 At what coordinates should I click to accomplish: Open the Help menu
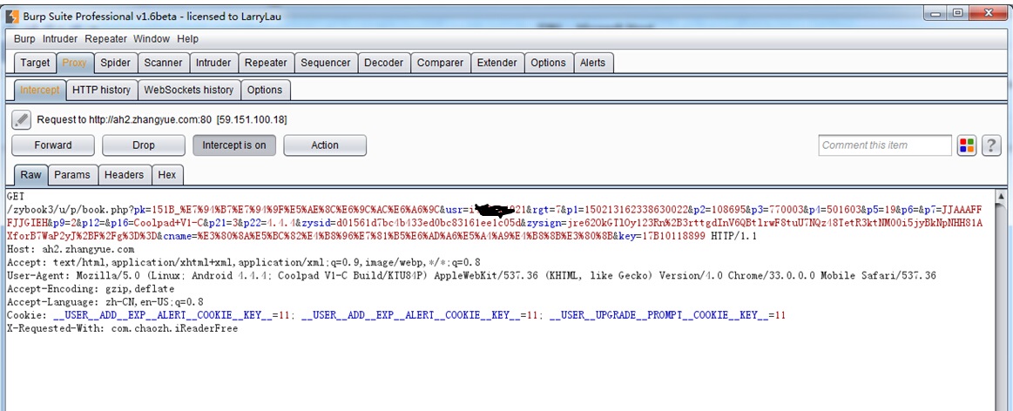click(x=188, y=39)
